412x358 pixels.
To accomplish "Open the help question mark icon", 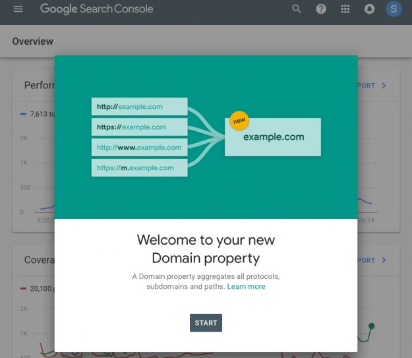I will pos(321,9).
